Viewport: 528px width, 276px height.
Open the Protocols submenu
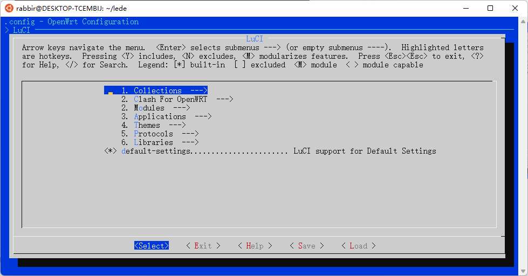(160, 134)
